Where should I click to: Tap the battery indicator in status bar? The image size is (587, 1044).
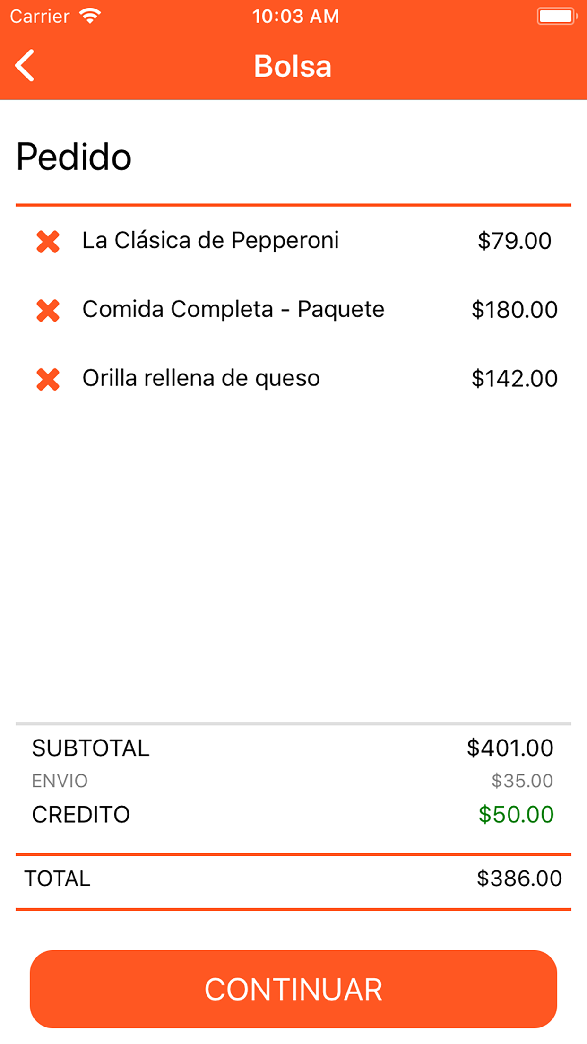point(557,17)
